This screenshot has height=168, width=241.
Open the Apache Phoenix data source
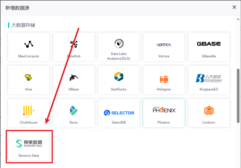164,113
